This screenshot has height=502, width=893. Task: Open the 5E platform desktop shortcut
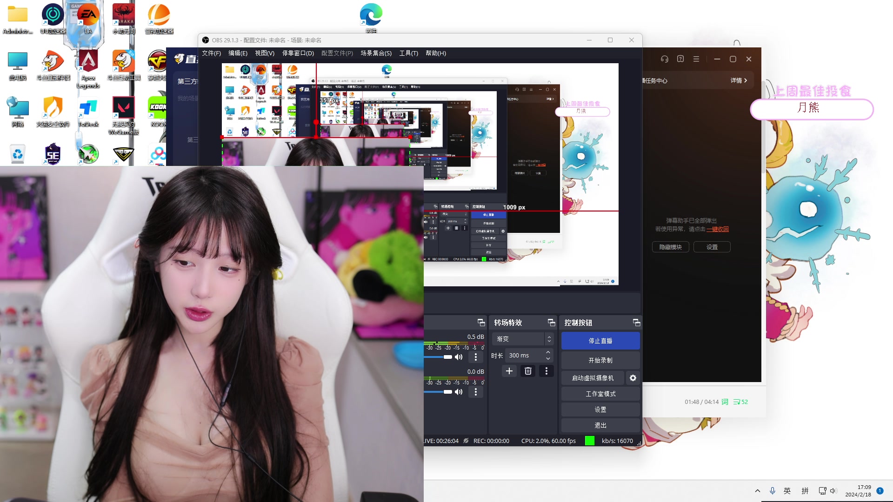53,154
